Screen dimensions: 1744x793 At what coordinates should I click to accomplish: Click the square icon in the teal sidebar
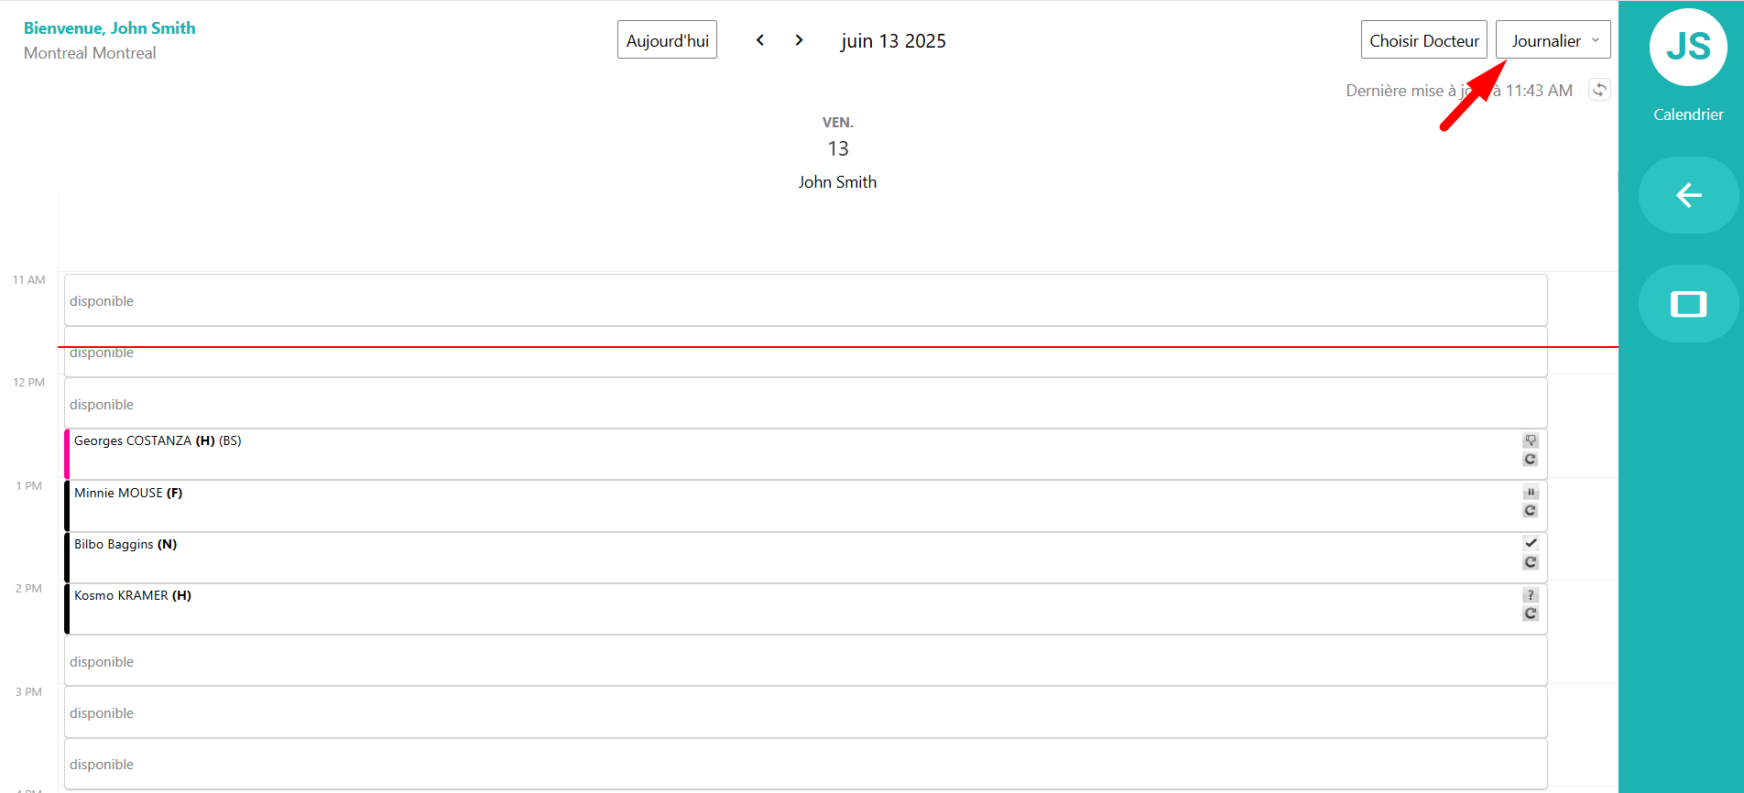[1688, 303]
